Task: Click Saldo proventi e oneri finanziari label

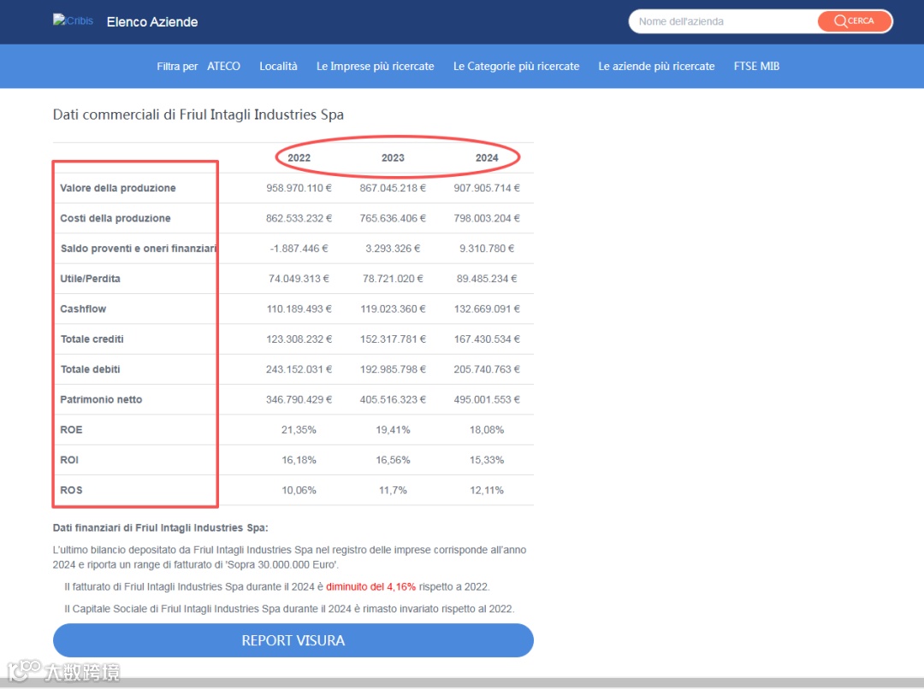Action: click(139, 249)
